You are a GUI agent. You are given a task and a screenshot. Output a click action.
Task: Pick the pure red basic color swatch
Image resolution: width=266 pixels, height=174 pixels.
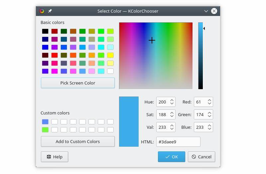(x=55, y=55)
